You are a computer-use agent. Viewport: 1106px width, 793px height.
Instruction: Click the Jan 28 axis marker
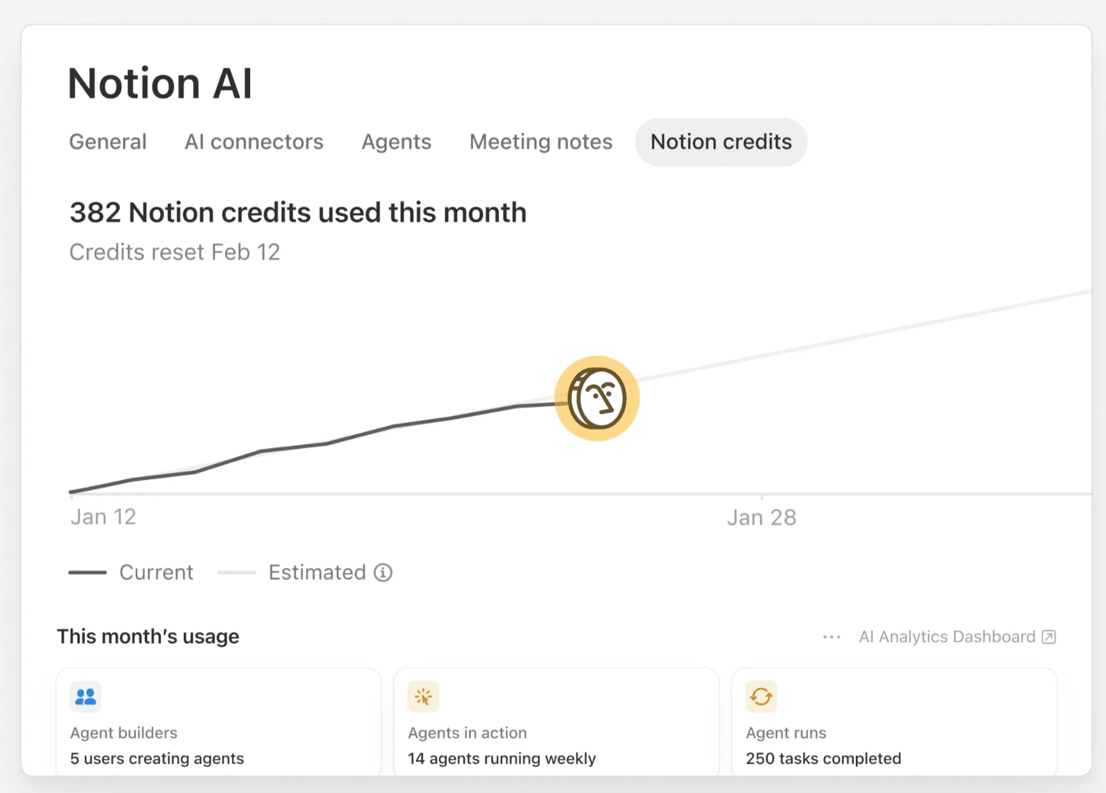pos(761,517)
